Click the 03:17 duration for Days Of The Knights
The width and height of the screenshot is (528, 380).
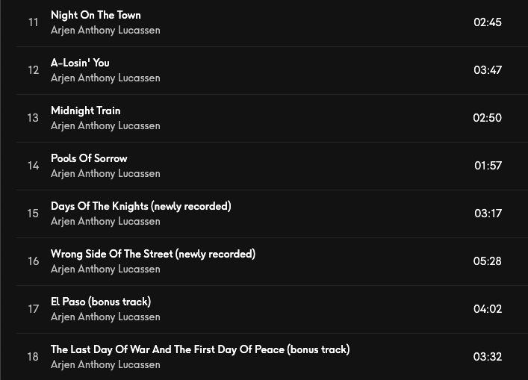point(488,214)
